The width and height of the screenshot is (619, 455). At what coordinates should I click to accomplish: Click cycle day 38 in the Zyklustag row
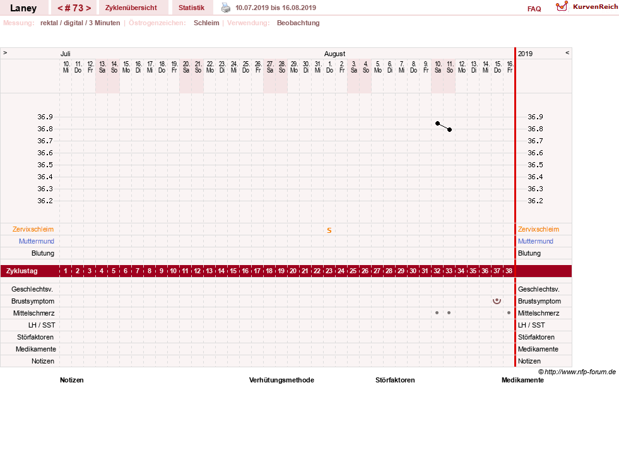[509, 271]
